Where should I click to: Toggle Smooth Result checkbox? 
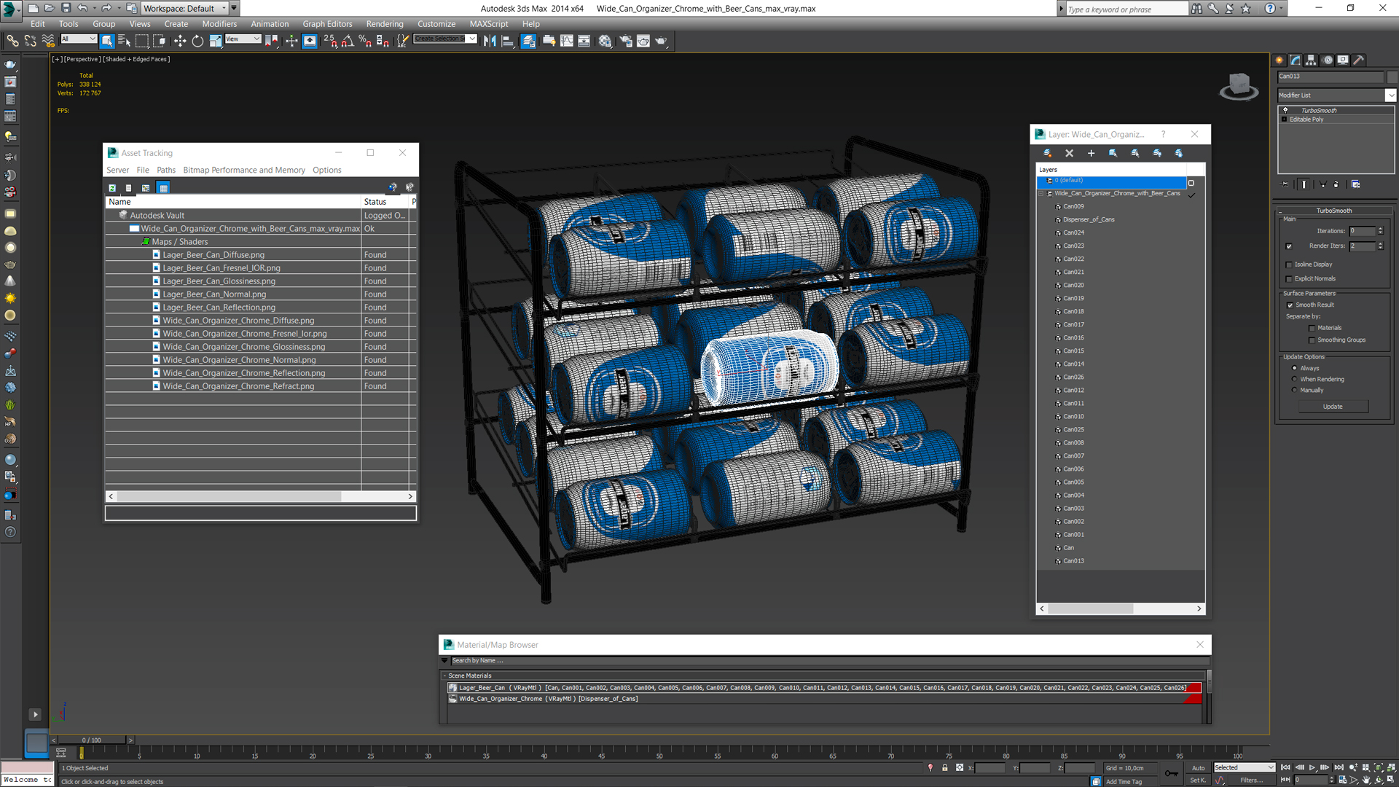click(x=1290, y=305)
